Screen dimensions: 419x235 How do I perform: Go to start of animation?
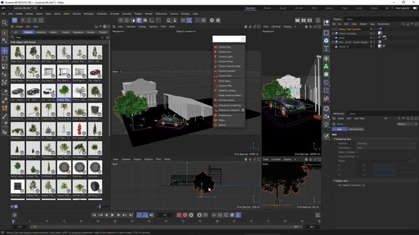coord(94,215)
